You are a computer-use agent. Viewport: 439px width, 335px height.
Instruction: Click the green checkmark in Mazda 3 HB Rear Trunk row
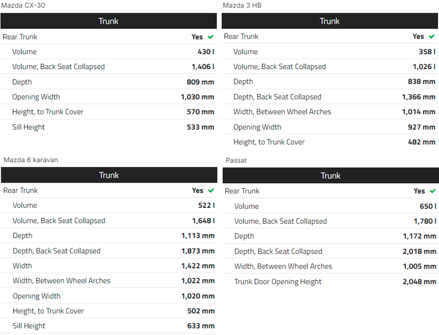tap(432, 37)
